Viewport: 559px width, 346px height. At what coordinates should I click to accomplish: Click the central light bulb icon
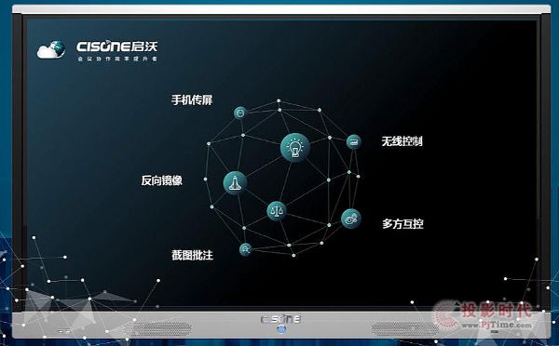click(294, 147)
